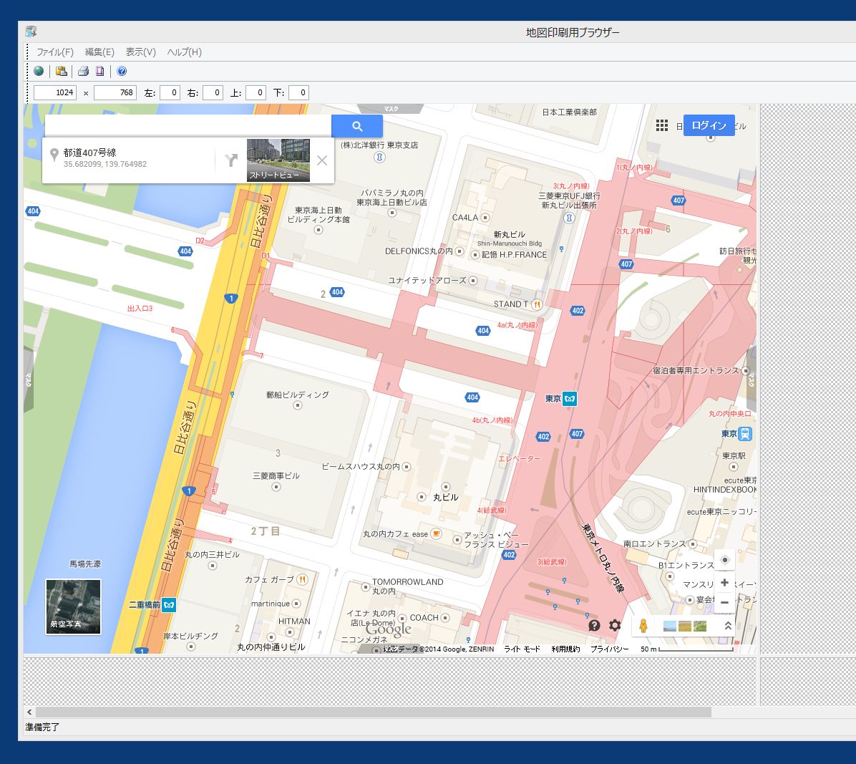Show my location with the target icon
Image resolution: width=856 pixels, height=764 pixels.
tap(724, 560)
